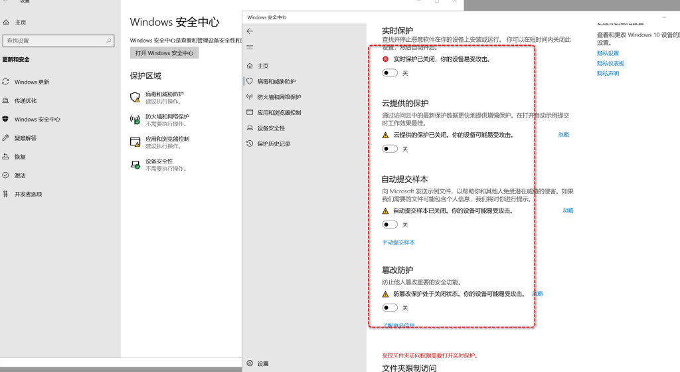Click the 应用和浏览器控制 icon in 保护区域
This screenshot has width=680, height=372.
pos(135,142)
